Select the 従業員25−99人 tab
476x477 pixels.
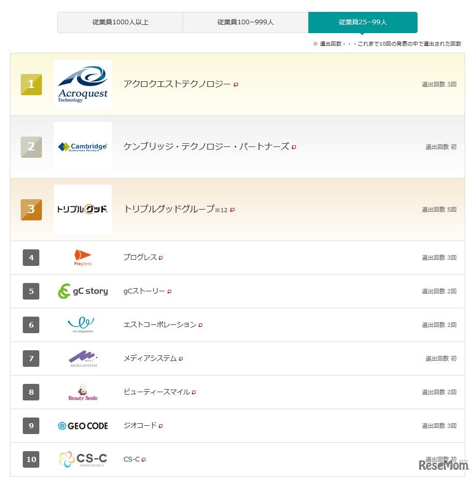pos(363,22)
